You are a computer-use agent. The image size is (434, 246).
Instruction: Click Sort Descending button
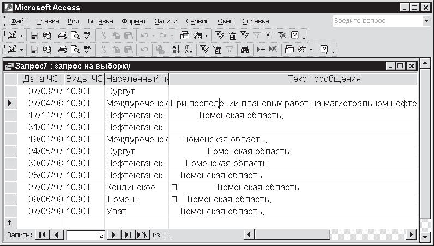coord(188,50)
